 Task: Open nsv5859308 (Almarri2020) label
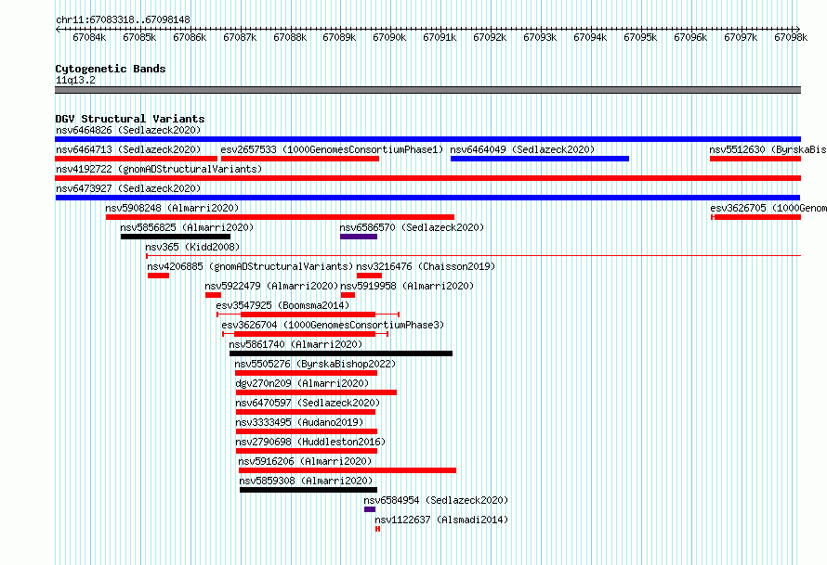tap(306, 481)
